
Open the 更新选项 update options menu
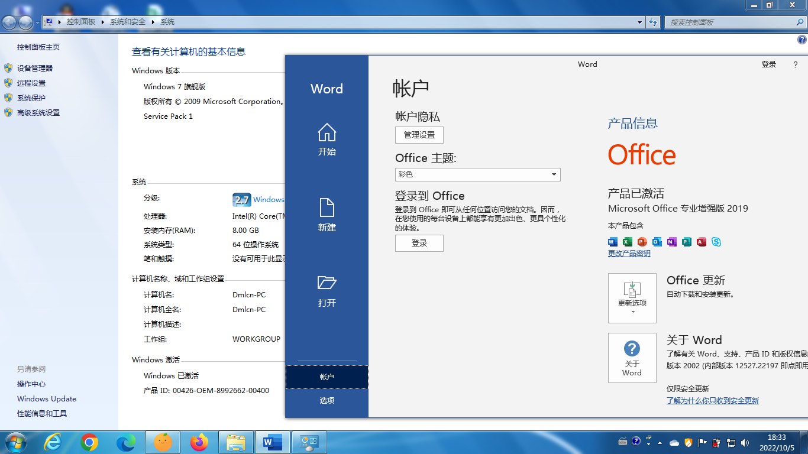[x=632, y=298]
